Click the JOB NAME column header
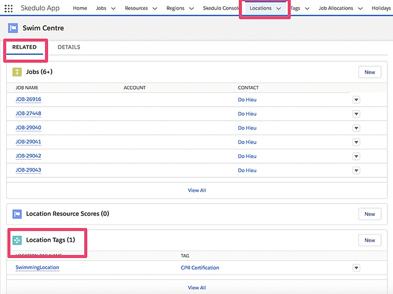 pyautogui.click(x=27, y=88)
